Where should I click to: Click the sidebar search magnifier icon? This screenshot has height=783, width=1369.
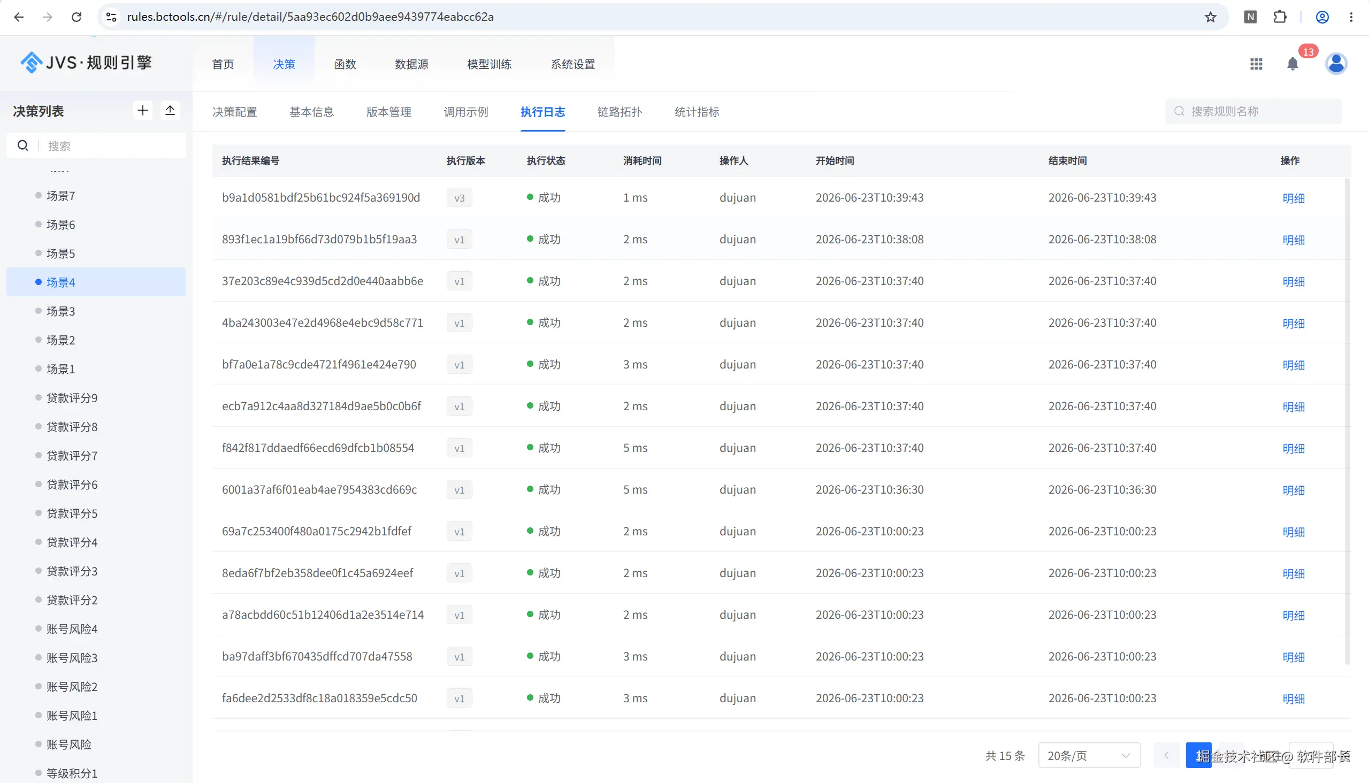pos(22,145)
